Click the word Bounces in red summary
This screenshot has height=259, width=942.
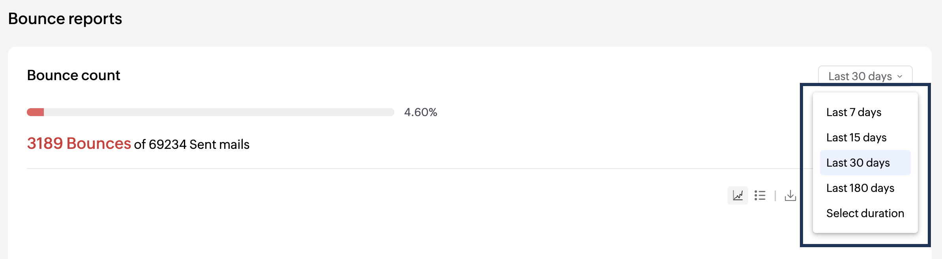99,143
